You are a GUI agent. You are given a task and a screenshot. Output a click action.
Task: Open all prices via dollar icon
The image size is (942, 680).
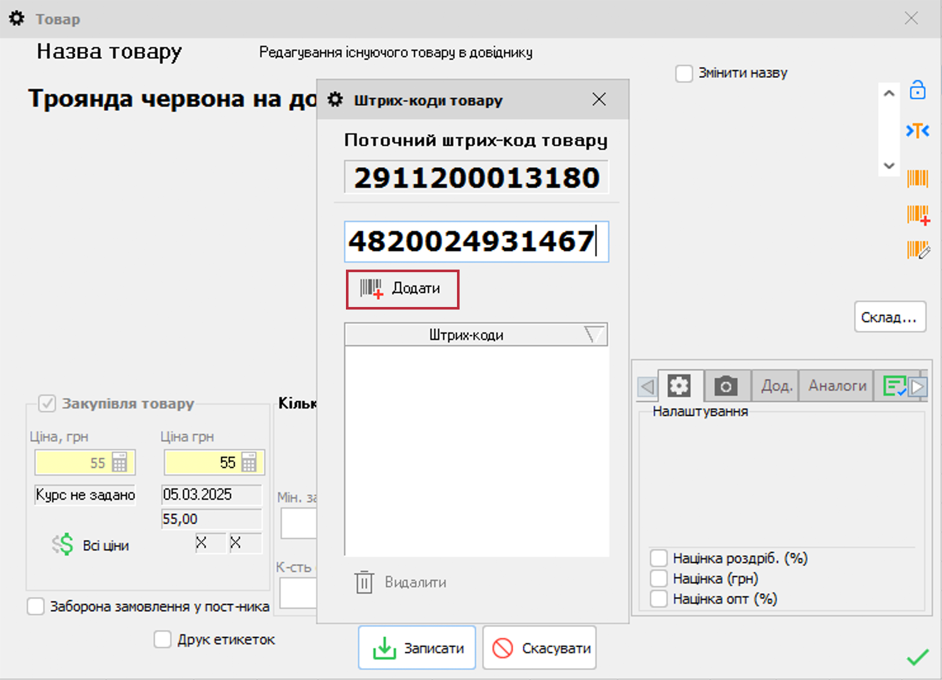[x=63, y=545]
